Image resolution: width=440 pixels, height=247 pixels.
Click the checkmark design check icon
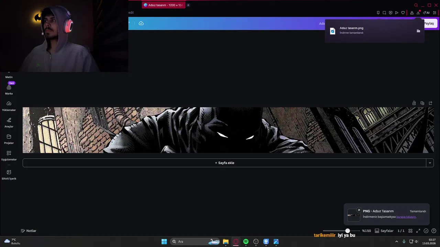pyautogui.click(x=426, y=231)
